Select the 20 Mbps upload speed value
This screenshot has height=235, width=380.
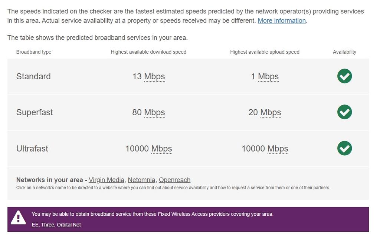point(265,112)
